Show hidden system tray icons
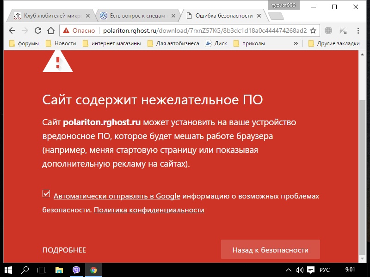The width and height of the screenshot is (370, 277). pos(289,270)
